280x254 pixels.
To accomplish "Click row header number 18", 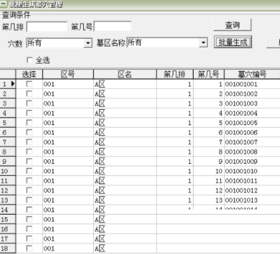I will click(x=8, y=248).
